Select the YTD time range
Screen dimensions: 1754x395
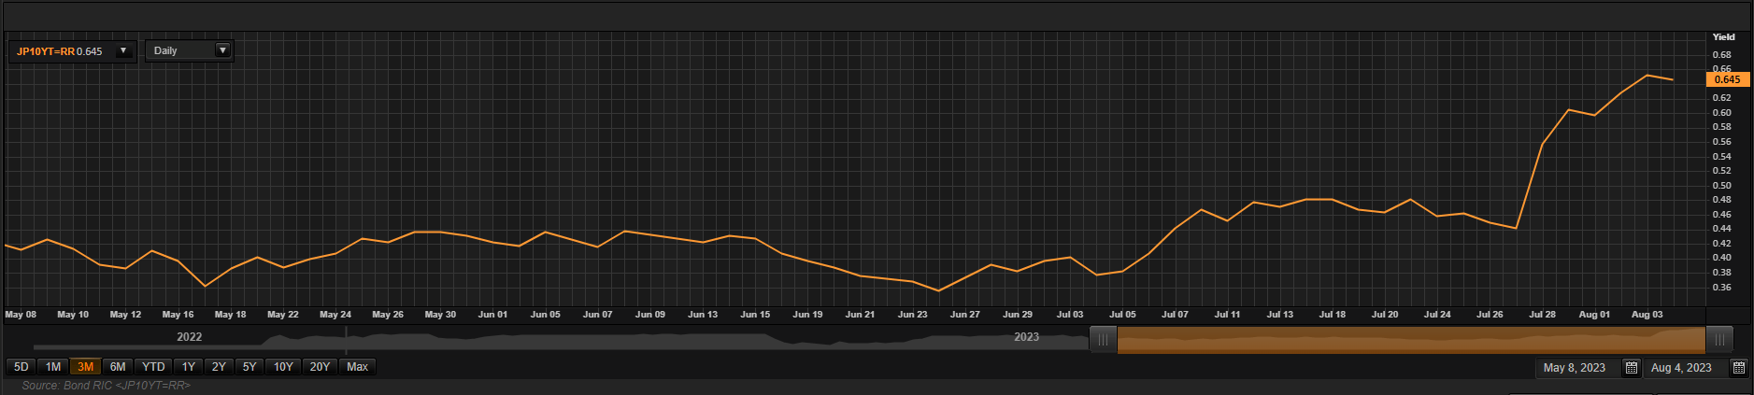pyautogui.click(x=153, y=367)
